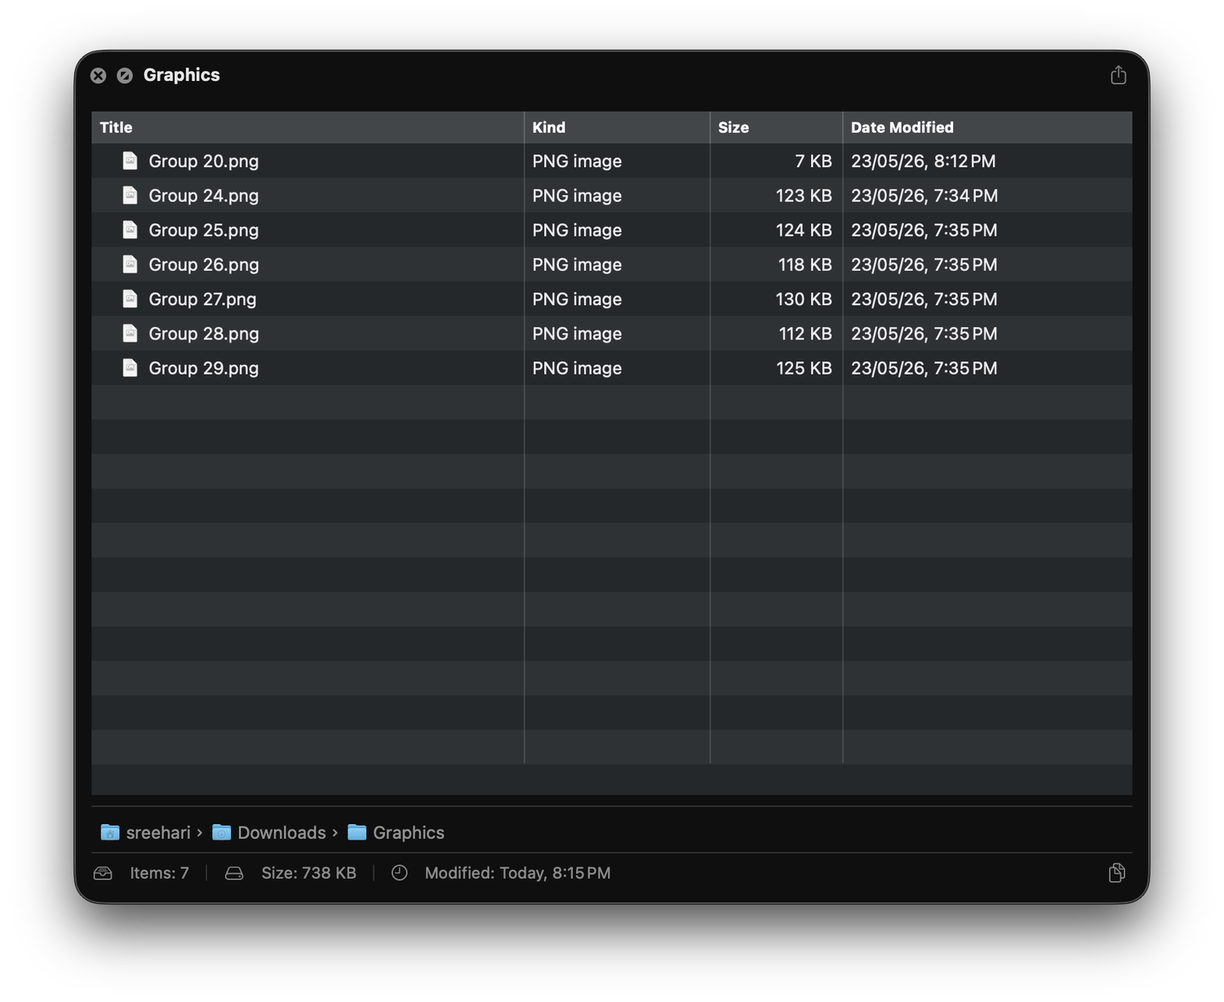Click the file icon of Group 28.png
This screenshot has width=1224, height=1002.
(130, 333)
